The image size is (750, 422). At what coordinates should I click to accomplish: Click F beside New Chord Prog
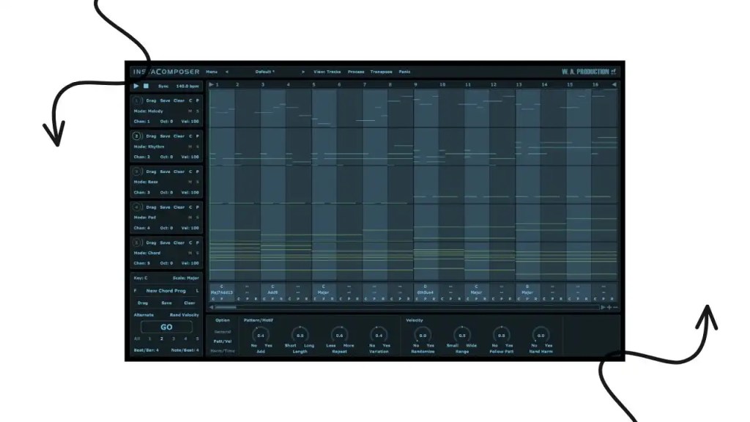click(x=135, y=290)
